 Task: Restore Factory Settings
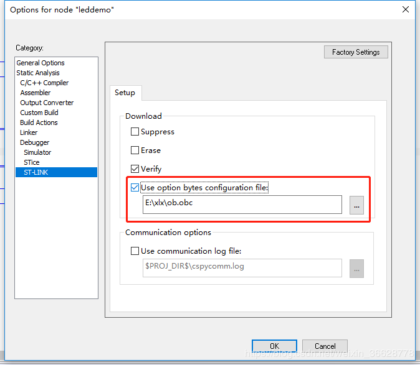(x=356, y=52)
